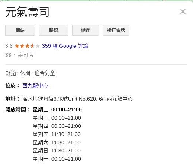Select the 星期五 11:30–21:00 hours row
This screenshot has width=193, height=167.
[57, 134]
